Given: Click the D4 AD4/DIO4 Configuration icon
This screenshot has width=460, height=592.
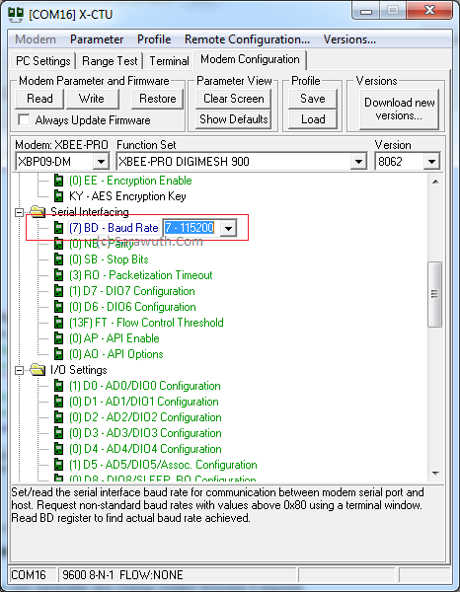Looking at the screenshot, I should 58,449.
